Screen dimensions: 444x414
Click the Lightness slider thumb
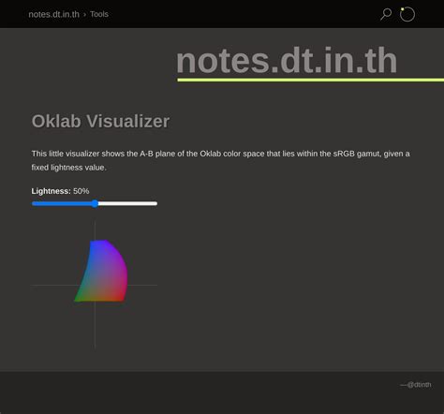tap(95, 203)
